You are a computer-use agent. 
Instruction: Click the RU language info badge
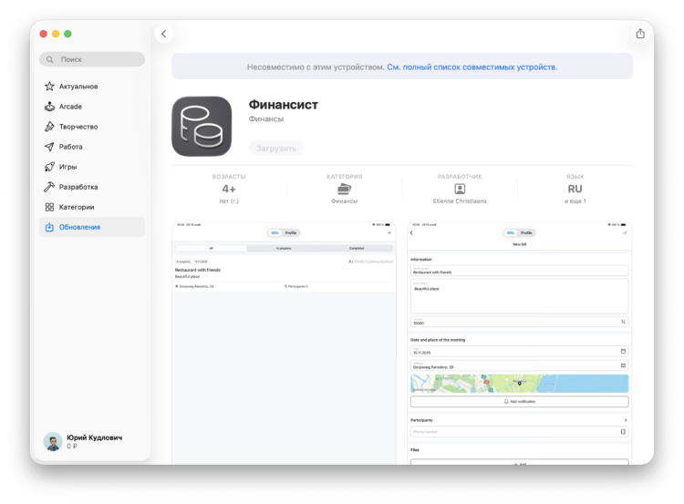pyautogui.click(x=575, y=190)
